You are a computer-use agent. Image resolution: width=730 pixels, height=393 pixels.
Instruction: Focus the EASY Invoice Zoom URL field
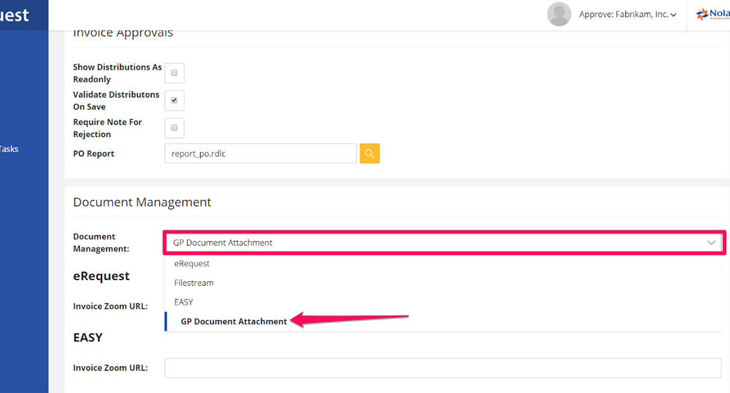[444, 368]
